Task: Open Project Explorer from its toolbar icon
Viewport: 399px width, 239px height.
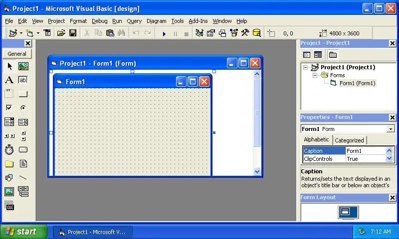Action: tap(199, 33)
